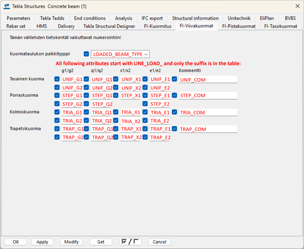Open the IFC export tab
304x249 pixels.
(x=152, y=18)
